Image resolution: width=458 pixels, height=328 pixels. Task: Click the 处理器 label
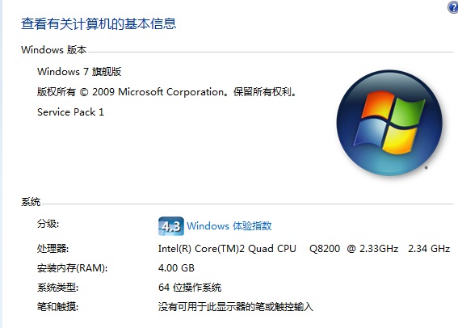53,249
